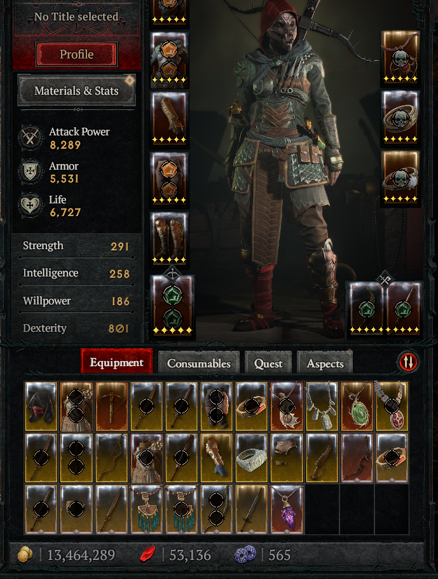The image size is (438, 579).
Task: Click the gold coins currency icon
Action: coord(25,555)
